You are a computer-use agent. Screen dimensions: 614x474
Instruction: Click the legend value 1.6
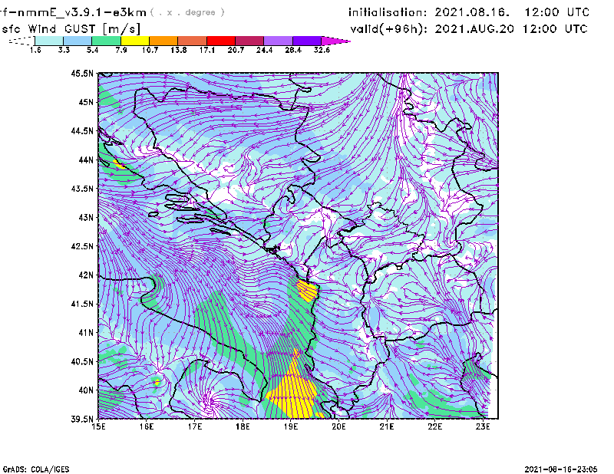coord(35,50)
